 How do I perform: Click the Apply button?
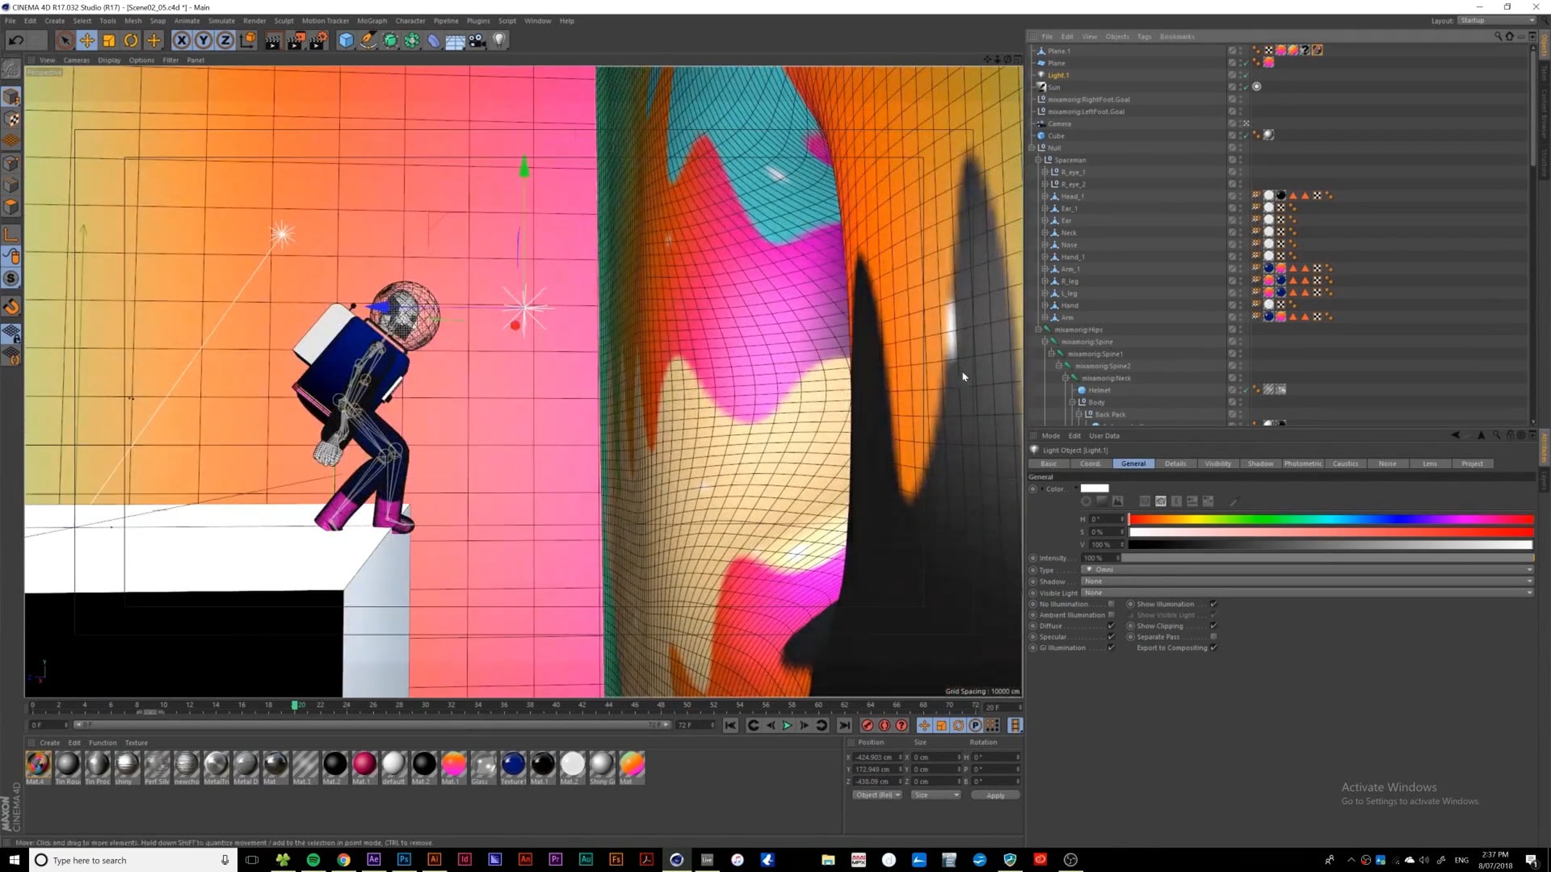point(995,795)
